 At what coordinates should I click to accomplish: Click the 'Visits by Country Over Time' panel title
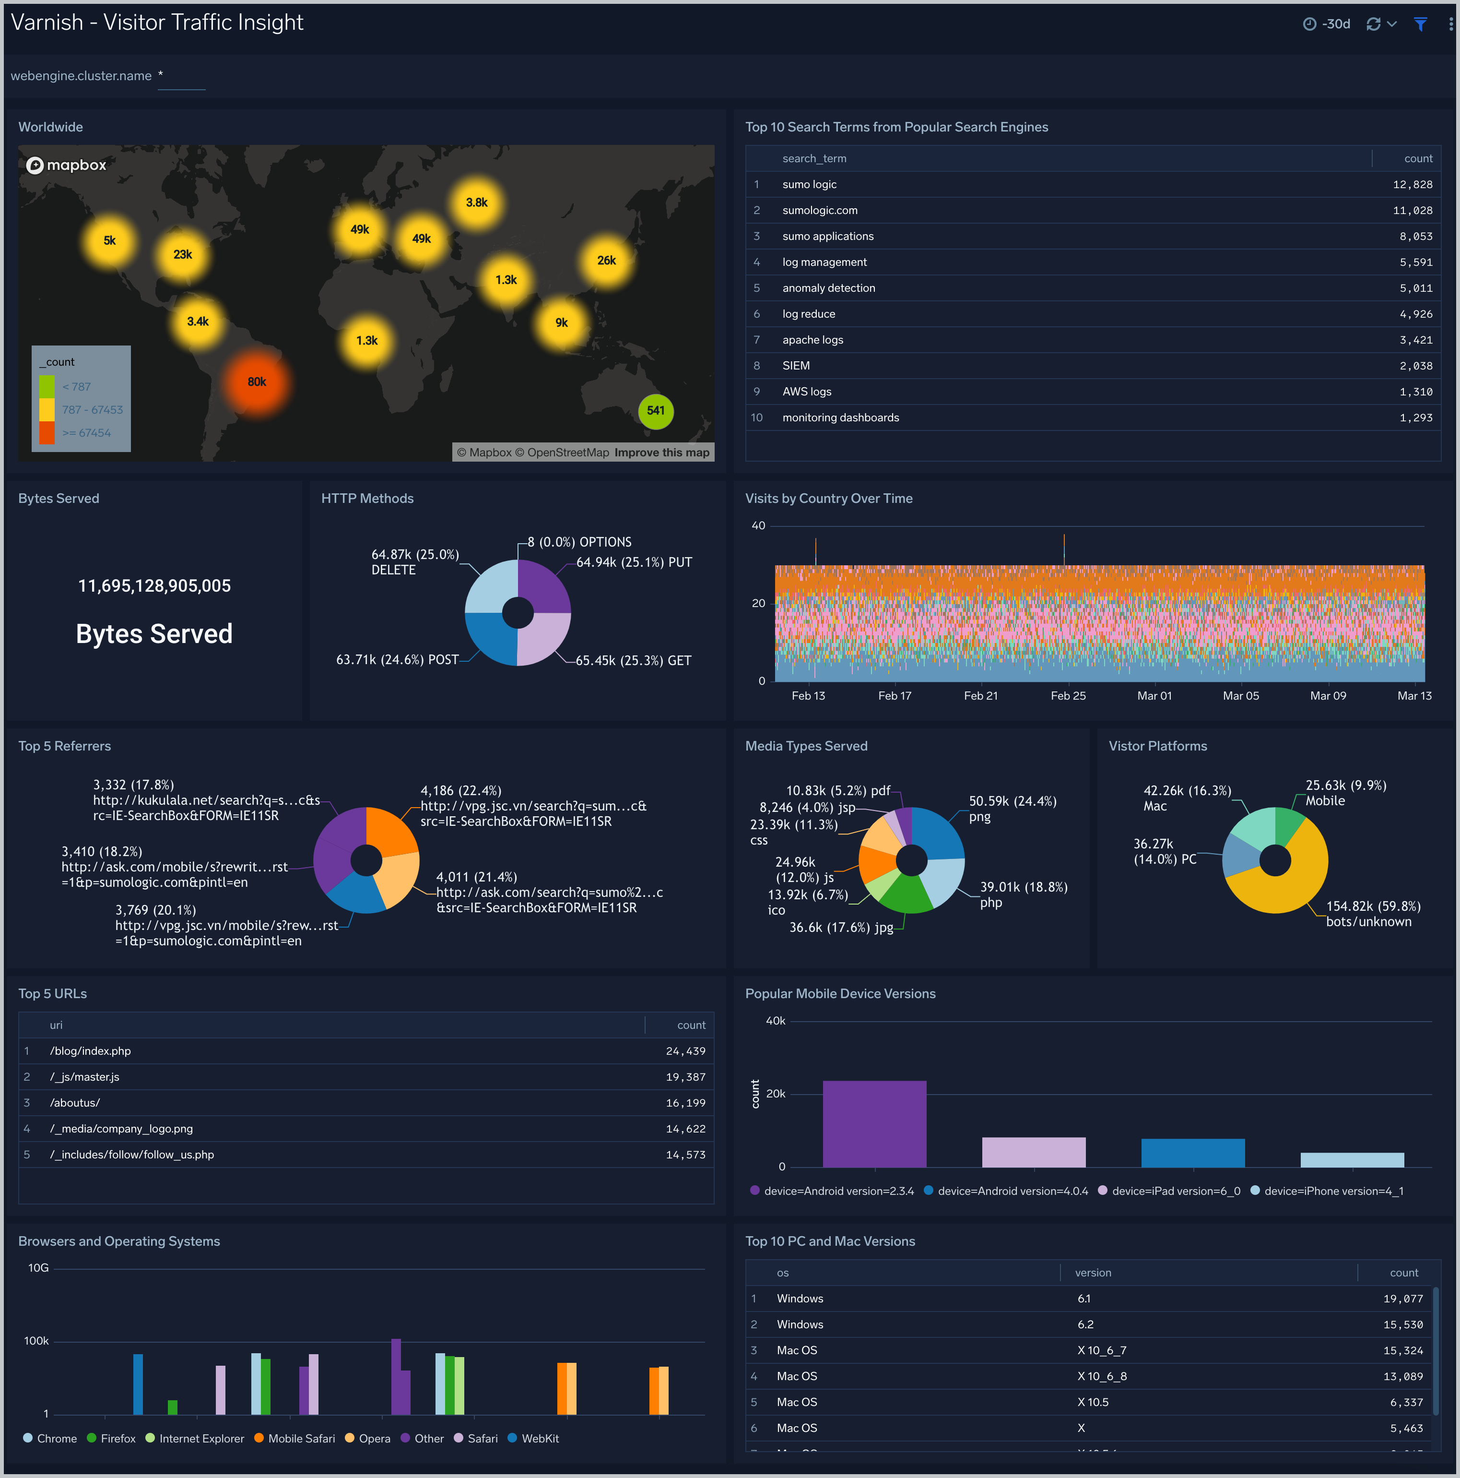click(828, 499)
